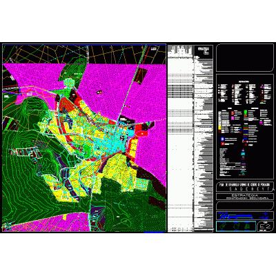Viewport: 276px width, 276px height.
Task: Click the E2 sheet number label
Action: point(265,226)
